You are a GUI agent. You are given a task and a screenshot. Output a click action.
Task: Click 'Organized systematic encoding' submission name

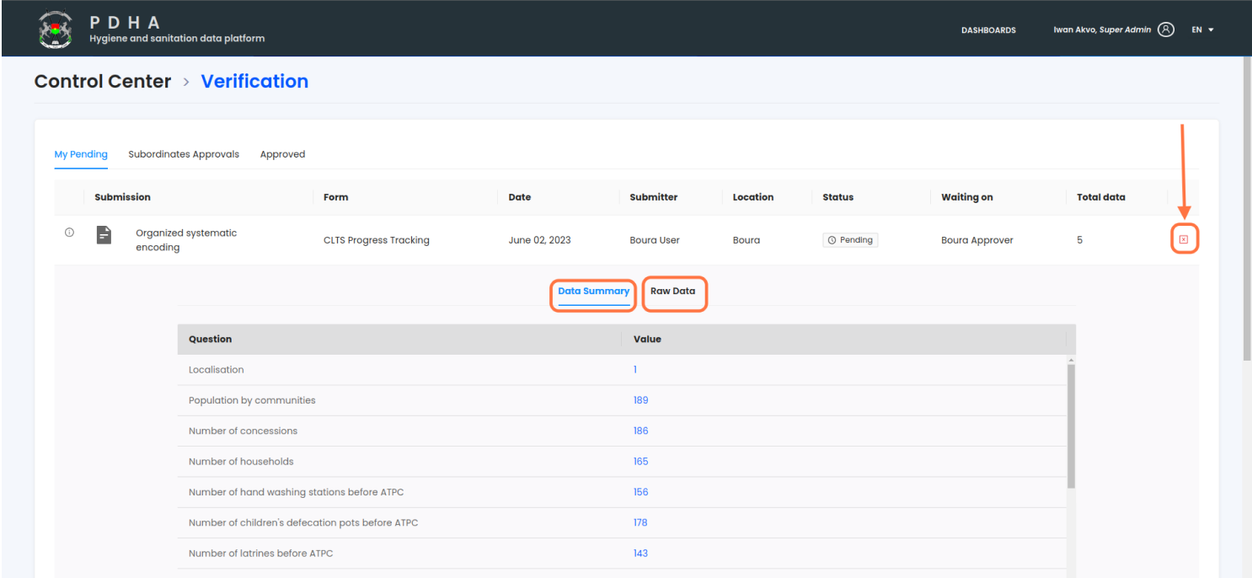[x=186, y=240]
